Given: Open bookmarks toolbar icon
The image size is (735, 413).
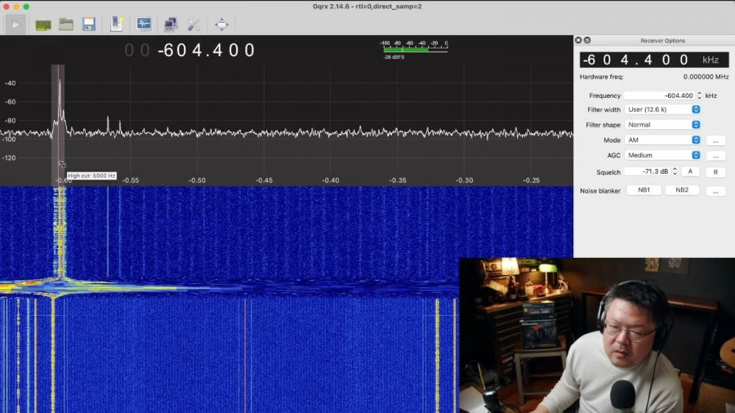Looking at the screenshot, I should click(116, 24).
